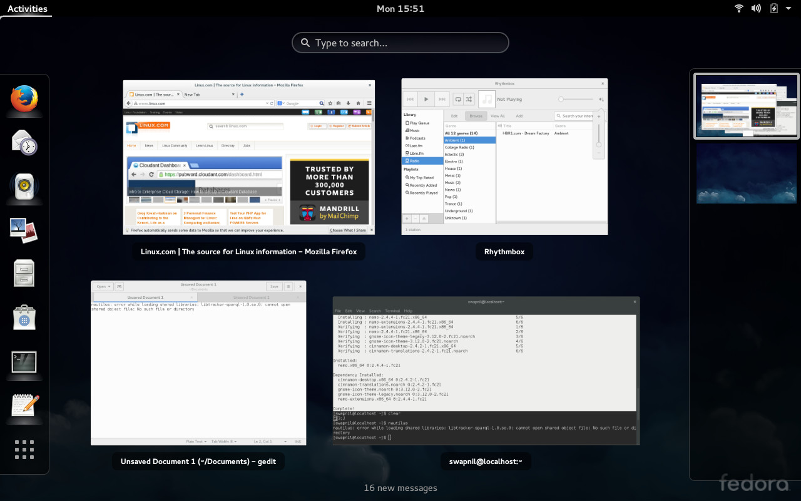
Task: Launch Terminal from the dash
Action: pyautogui.click(x=24, y=362)
